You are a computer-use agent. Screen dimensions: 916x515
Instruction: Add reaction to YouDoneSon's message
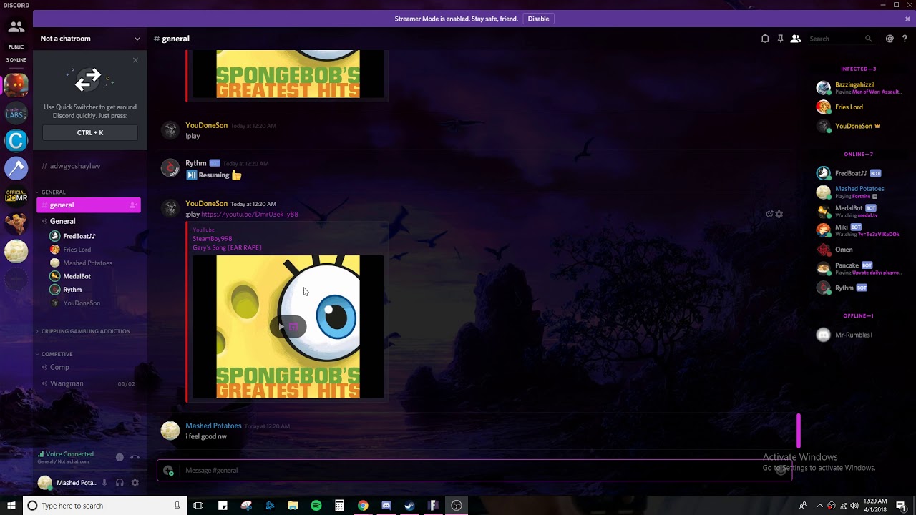coord(769,214)
